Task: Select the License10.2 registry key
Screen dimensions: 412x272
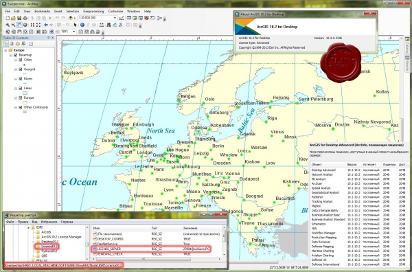Action: 49,247
